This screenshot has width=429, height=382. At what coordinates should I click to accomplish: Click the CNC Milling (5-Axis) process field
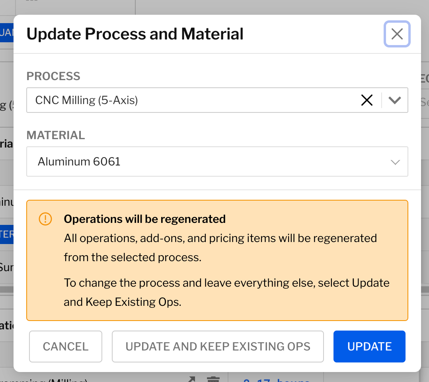pos(191,100)
